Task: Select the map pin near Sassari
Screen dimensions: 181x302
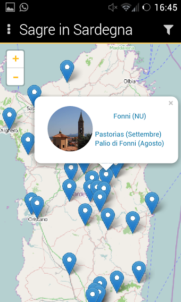Action: [x=34, y=94]
